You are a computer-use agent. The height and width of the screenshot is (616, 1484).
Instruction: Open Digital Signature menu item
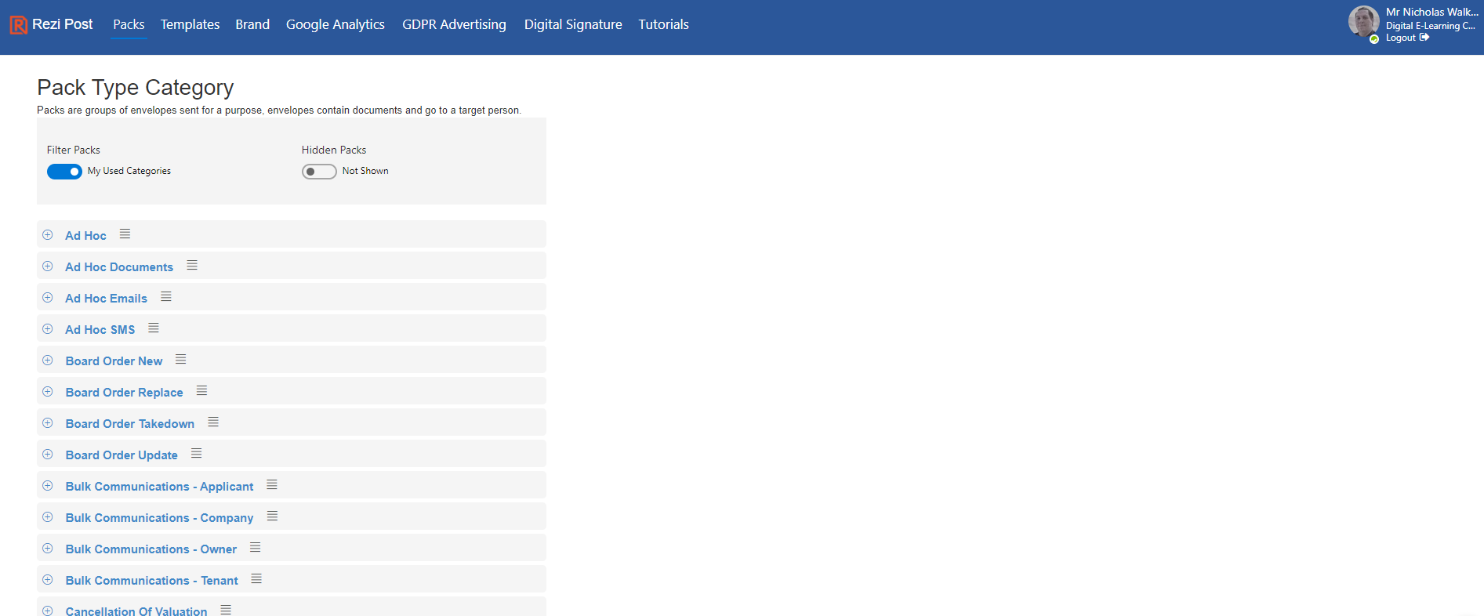tap(573, 24)
